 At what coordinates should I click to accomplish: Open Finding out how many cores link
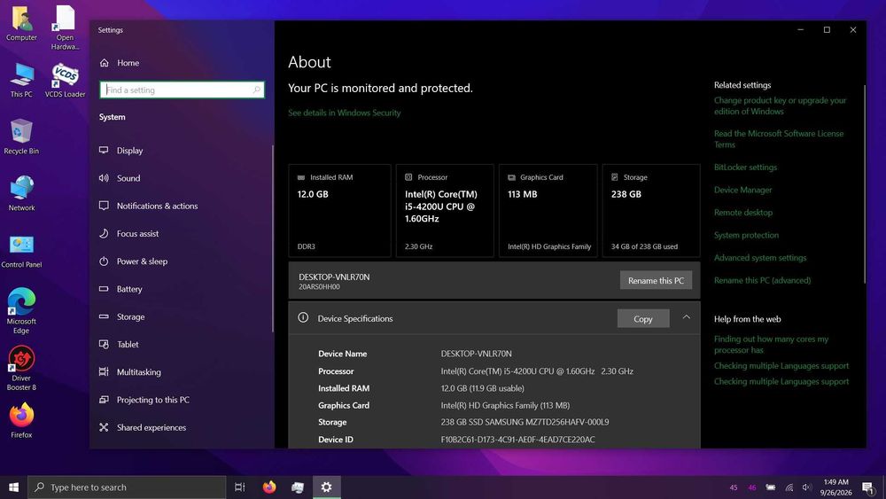click(x=771, y=345)
